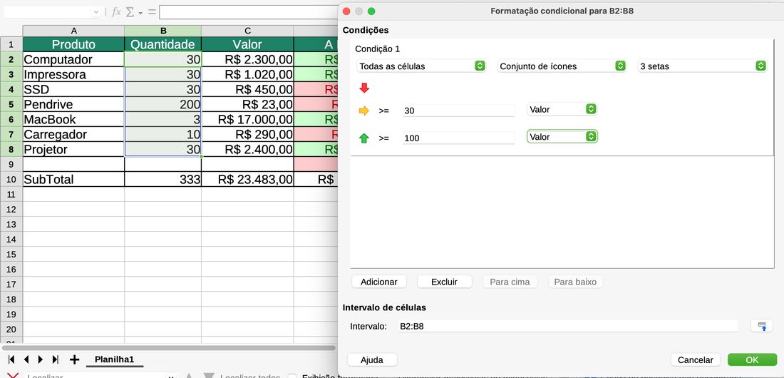Click the cell R$ 23.483,00
784x378 pixels.
click(x=247, y=179)
